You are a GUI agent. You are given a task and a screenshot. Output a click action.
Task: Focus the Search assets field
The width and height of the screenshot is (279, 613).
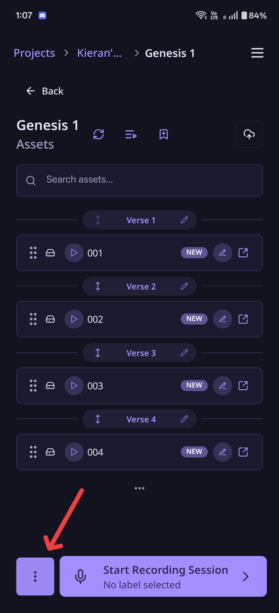139,180
